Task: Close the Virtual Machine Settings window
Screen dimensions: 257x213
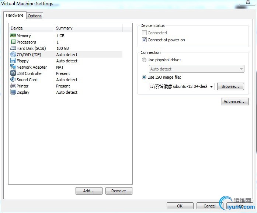Action: click(248, 2)
